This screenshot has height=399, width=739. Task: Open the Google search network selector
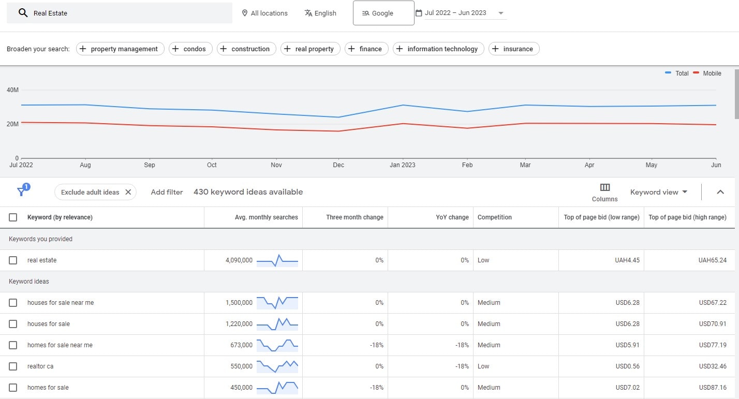pos(383,13)
